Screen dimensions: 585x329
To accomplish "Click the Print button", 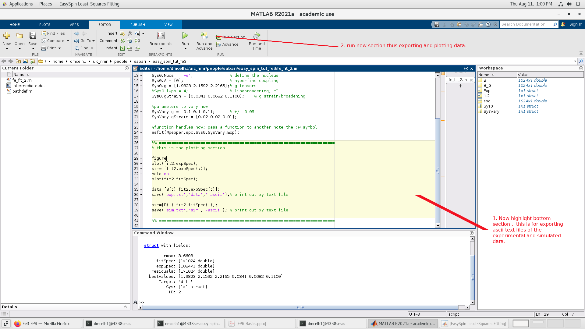I will [x=49, y=48].
